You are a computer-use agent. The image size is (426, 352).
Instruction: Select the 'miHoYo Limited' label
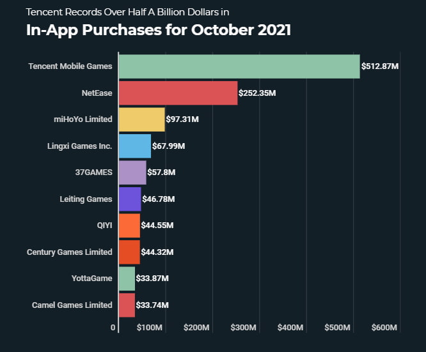pyautogui.click(x=83, y=119)
